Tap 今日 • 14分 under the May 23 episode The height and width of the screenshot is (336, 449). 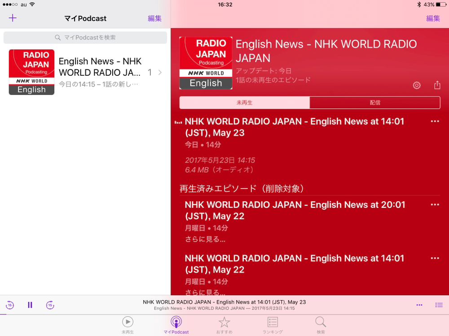coord(203,145)
